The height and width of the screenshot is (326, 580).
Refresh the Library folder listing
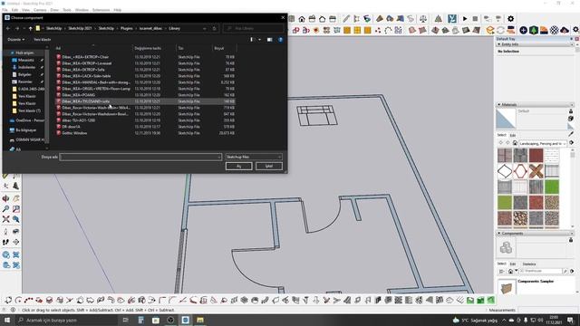click(x=214, y=28)
